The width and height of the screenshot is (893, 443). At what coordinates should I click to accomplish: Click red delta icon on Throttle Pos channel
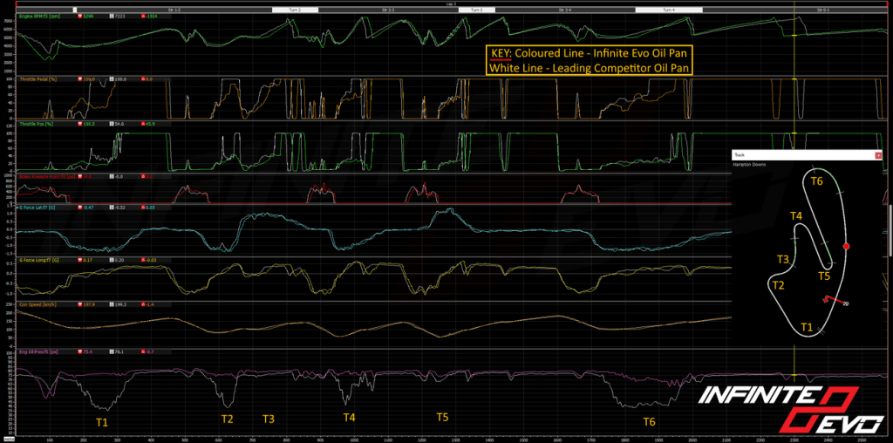(x=144, y=125)
